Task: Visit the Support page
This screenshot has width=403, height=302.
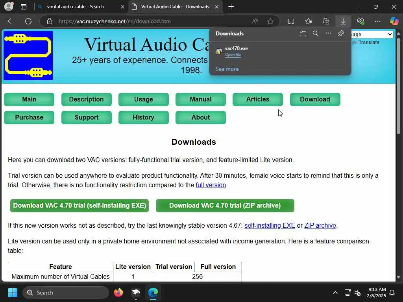Action: [86, 117]
